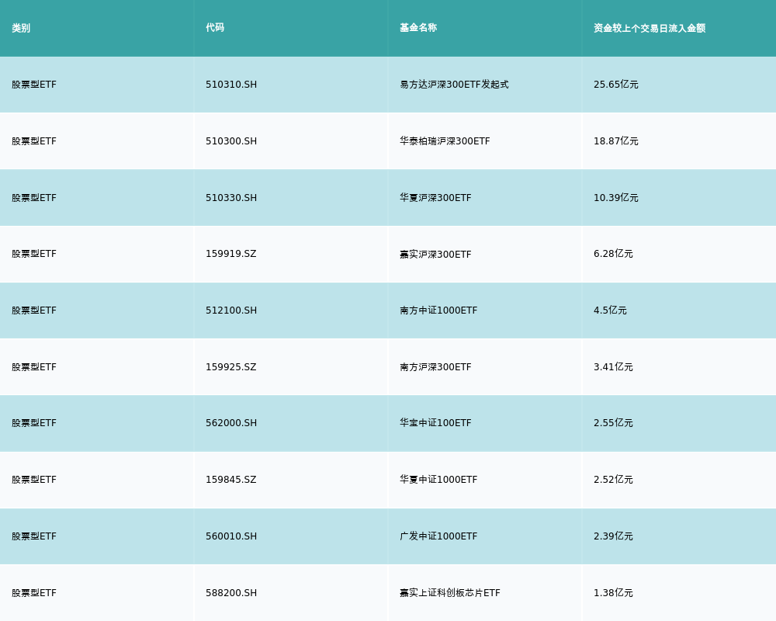Viewport: 776px width, 621px height.
Task: Click 股票型ETF in the 510330.SH row
Action: tap(34, 198)
